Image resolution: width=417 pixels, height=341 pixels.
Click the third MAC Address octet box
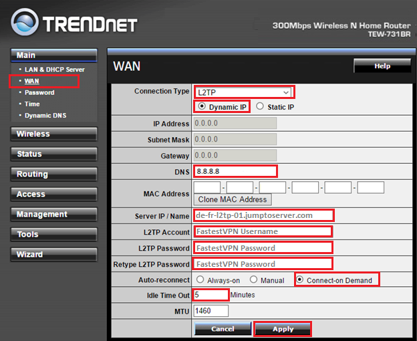point(273,187)
